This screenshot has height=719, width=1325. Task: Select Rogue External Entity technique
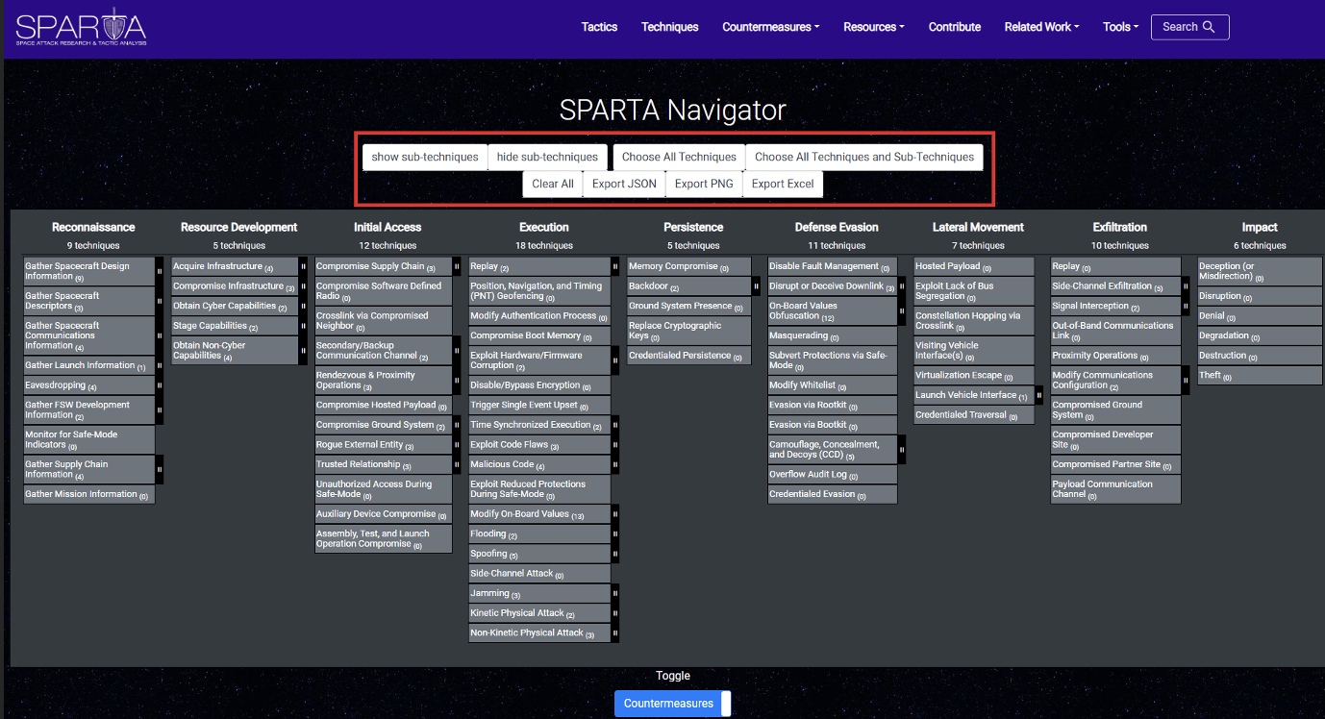click(384, 445)
